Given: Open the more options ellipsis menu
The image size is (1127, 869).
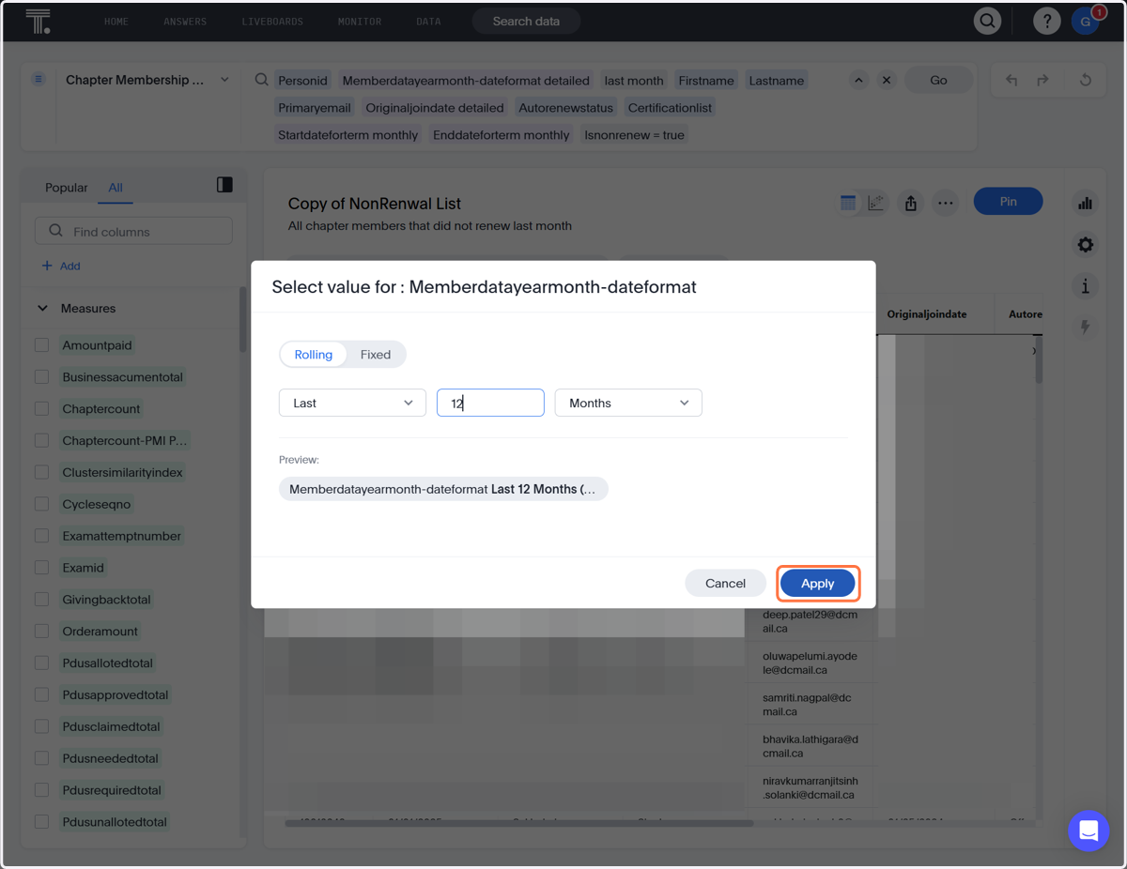Looking at the screenshot, I should pos(946,203).
